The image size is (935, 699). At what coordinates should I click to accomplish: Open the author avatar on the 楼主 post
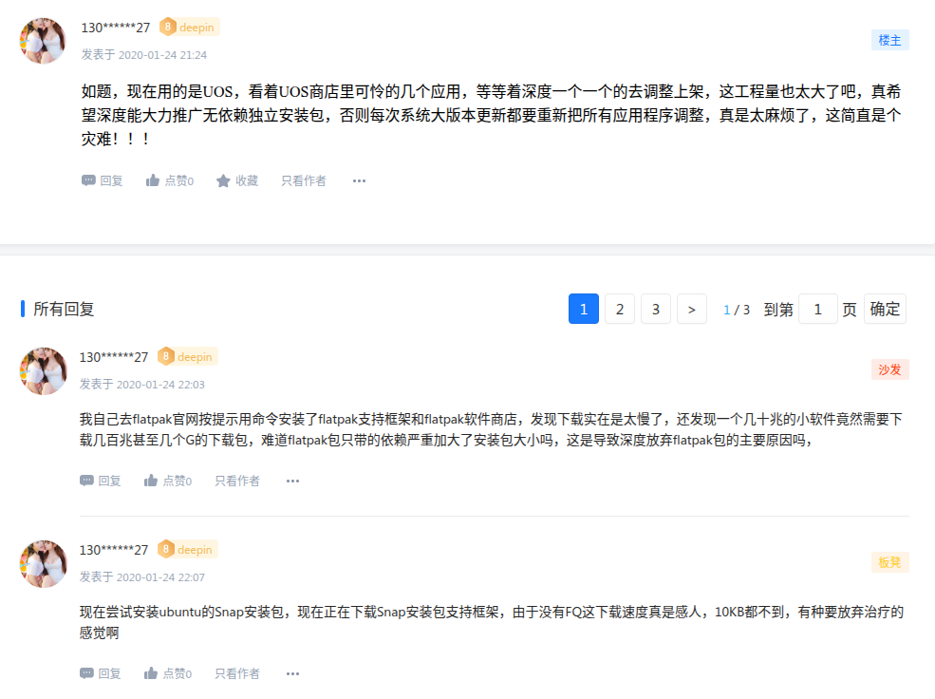pyautogui.click(x=43, y=41)
